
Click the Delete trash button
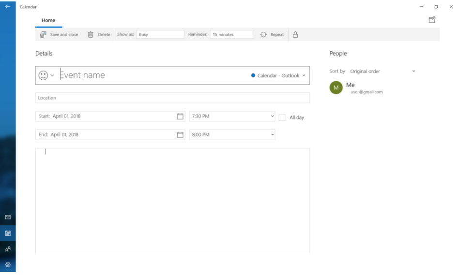pos(99,34)
